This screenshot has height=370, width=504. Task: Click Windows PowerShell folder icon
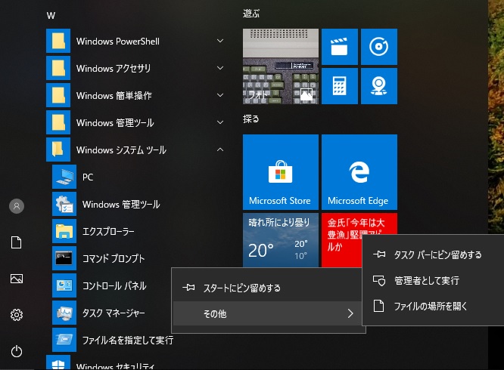58,41
